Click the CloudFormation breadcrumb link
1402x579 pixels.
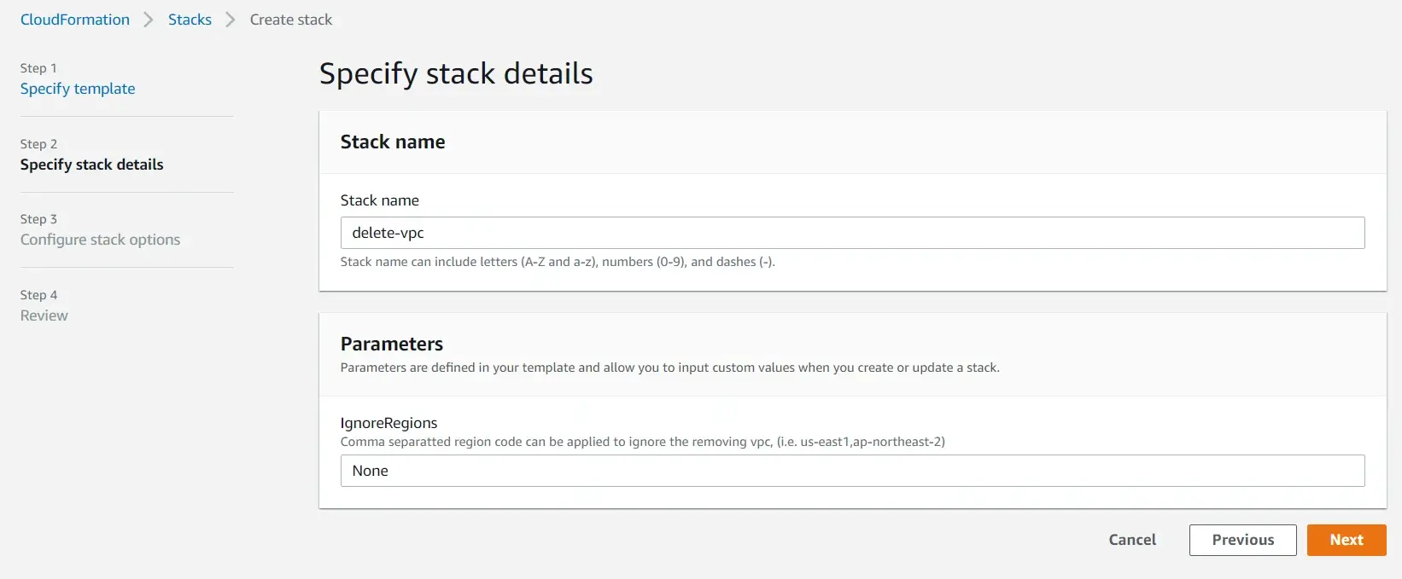75,20
